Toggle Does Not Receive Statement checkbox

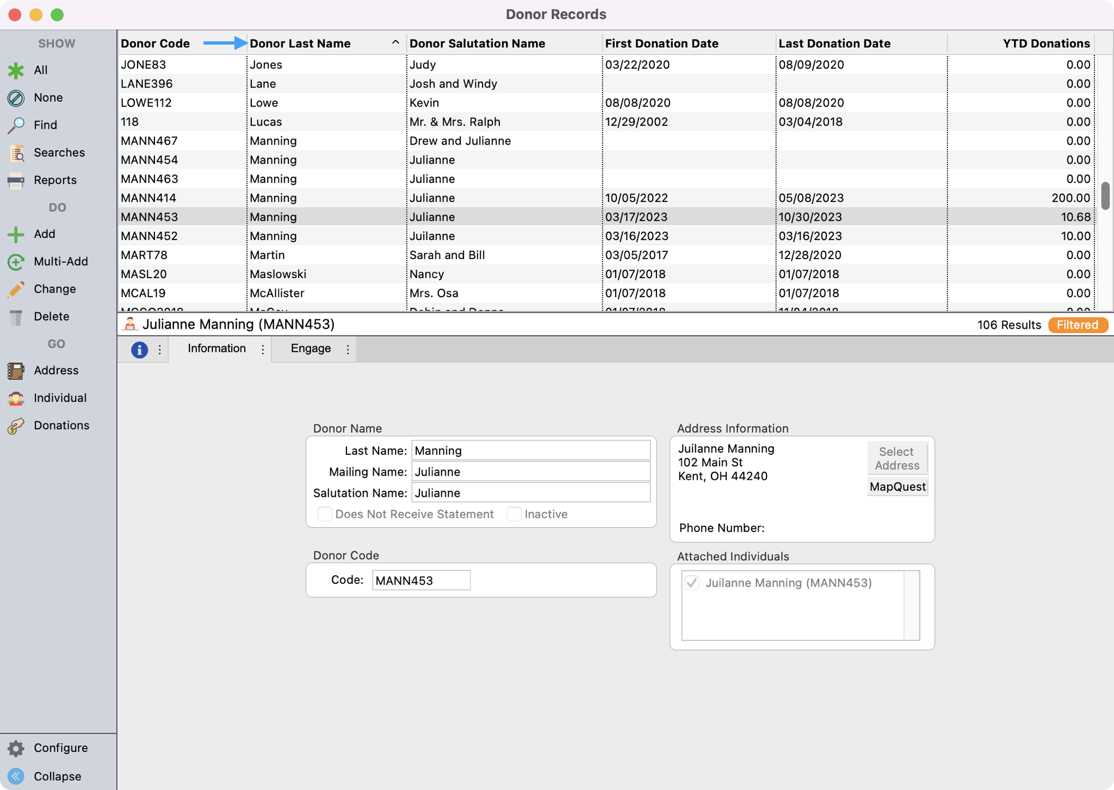tap(325, 514)
